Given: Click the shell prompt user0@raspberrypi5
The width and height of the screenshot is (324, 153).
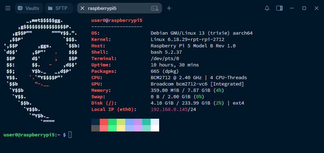Looking at the screenshot, I should coord(29,135).
